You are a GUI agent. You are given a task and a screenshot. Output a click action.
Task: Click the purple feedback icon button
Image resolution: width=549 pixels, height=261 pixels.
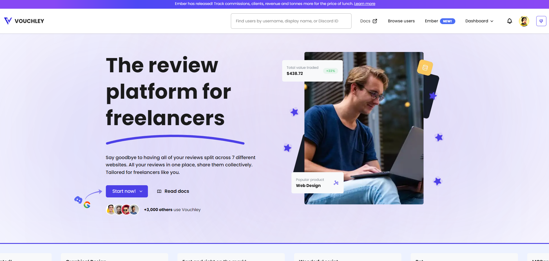click(541, 21)
